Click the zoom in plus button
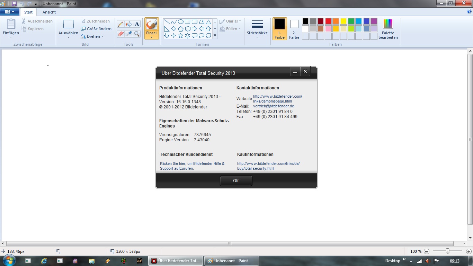 468,251
